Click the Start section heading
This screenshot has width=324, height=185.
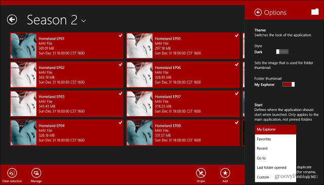(x=258, y=105)
